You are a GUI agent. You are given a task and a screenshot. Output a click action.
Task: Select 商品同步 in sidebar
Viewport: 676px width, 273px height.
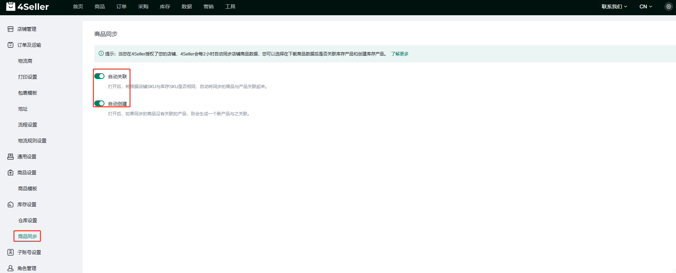28,236
